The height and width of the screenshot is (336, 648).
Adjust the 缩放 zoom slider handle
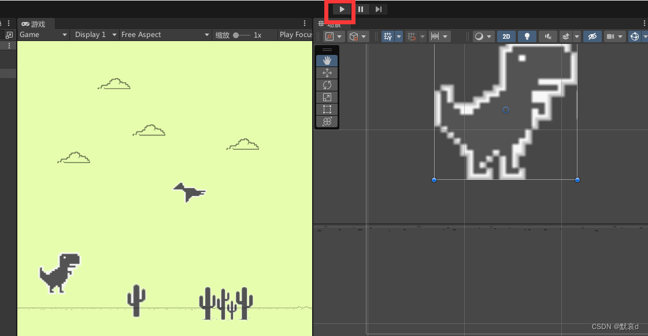tap(236, 35)
